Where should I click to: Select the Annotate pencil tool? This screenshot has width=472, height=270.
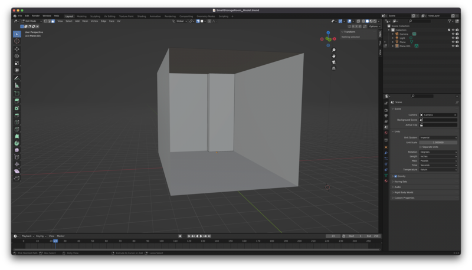pyautogui.click(x=17, y=78)
